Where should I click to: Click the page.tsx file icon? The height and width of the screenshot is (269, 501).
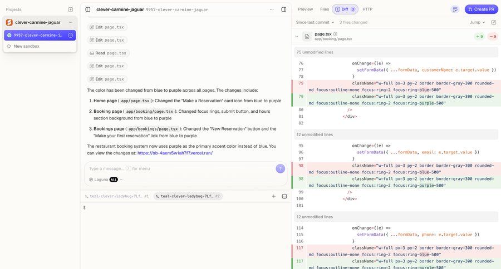(307, 36)
